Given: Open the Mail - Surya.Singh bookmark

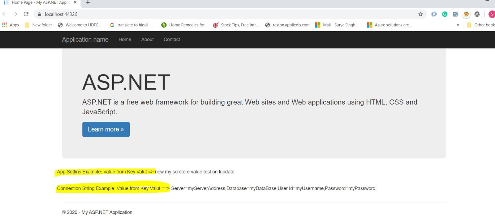Looking at the screenshot, I should click(x=337, y=25).
